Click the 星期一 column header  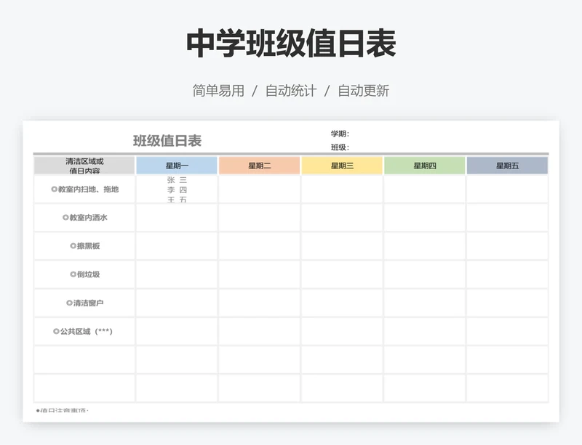[177, 166]
